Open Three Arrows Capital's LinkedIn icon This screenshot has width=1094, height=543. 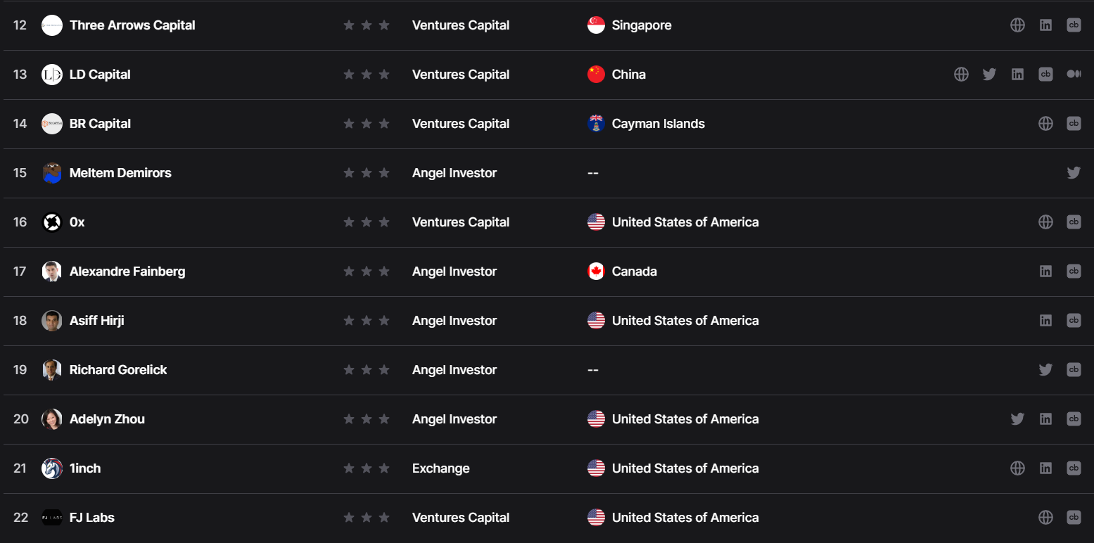point(1045,25)
